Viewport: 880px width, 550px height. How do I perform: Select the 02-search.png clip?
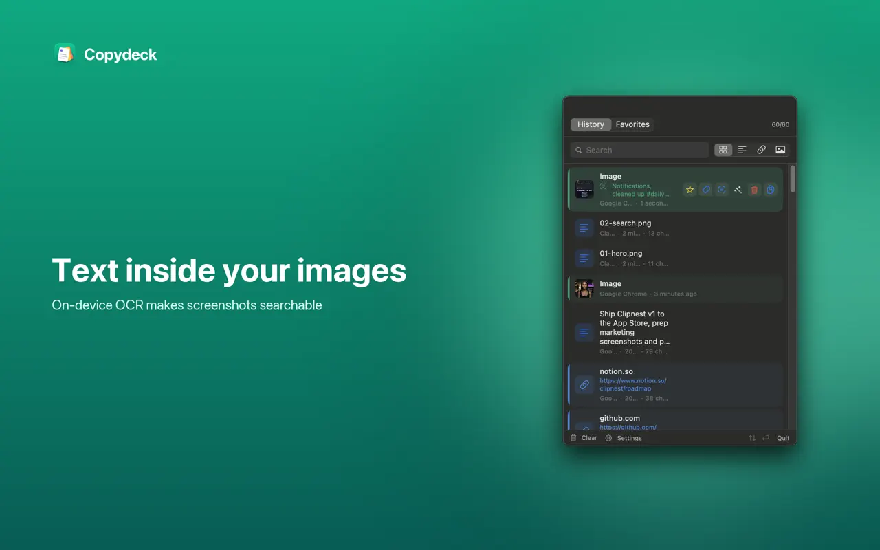[x=676, y=228]
